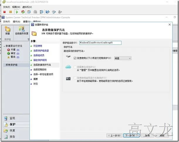Click the 自助服务恢复 ribbon icon
Image resolution: width=179 pixels, height=142 pixels.
point(22,29)
